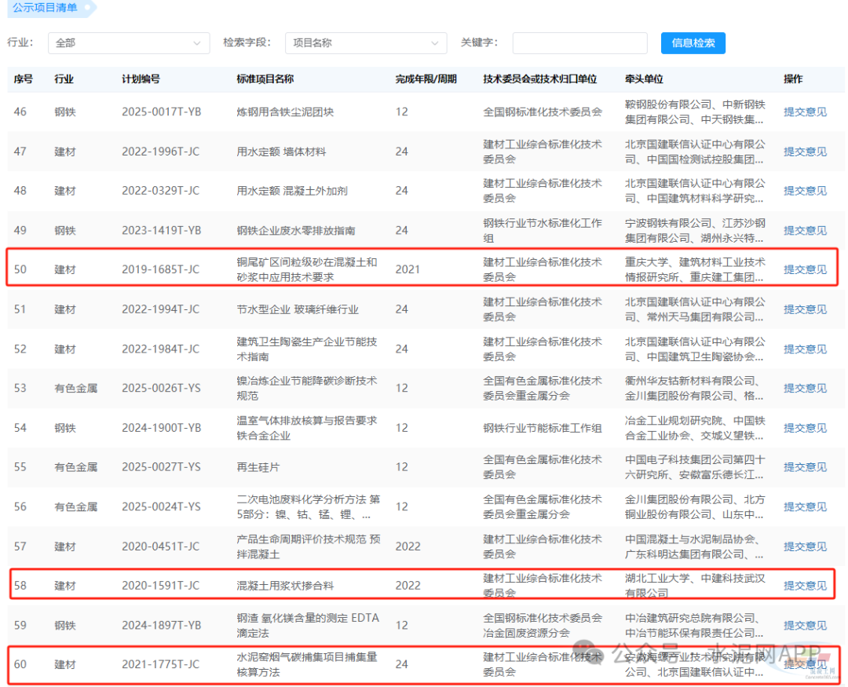Image resolution: width=848 pixels, height=687 pixels.
Task: Click the 计划编号 column header
Action: pyautogui.click(x=141, y=79)
